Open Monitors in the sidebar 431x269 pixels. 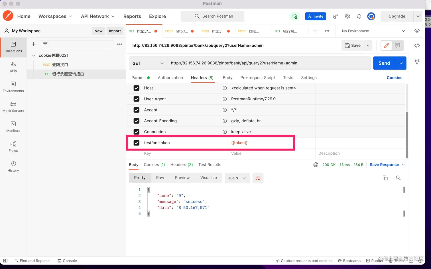click(x=13, y=127)
